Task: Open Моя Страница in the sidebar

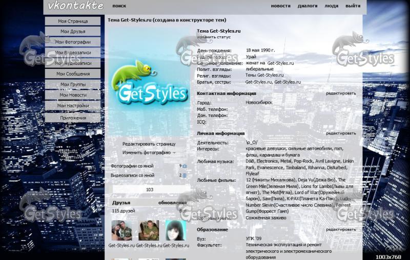Action: click(72, 21)
